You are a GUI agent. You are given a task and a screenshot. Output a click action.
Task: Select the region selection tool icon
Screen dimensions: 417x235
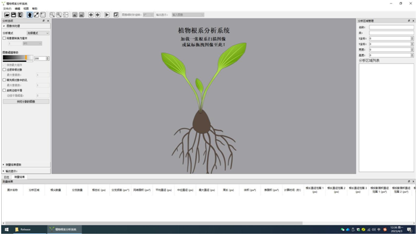click(x=43, y=15)
